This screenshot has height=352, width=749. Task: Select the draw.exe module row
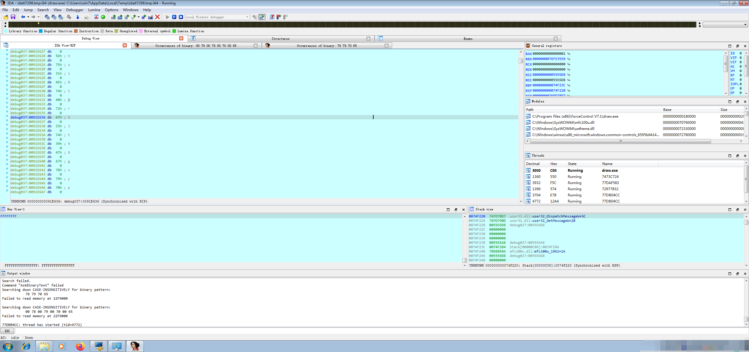click(x=634, y=116)
